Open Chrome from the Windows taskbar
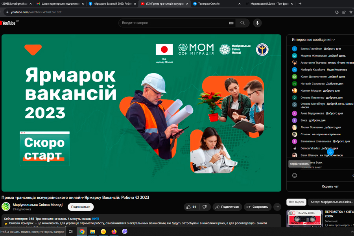This screenshot has width=354, height=236. coord(82,232)
